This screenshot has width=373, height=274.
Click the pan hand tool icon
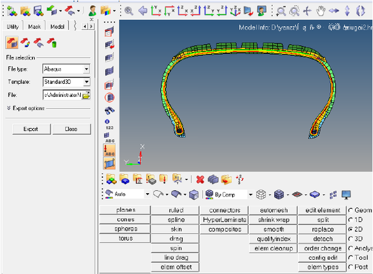pos(321,11)
